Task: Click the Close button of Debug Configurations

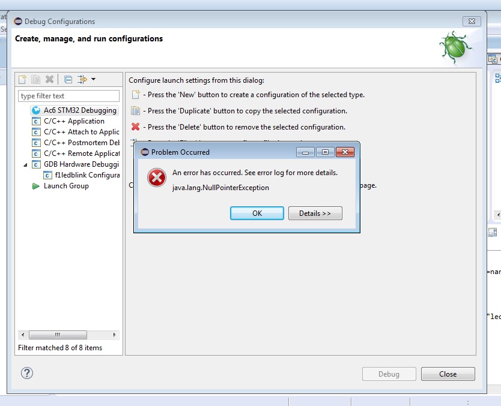Action: click(448, 374)
